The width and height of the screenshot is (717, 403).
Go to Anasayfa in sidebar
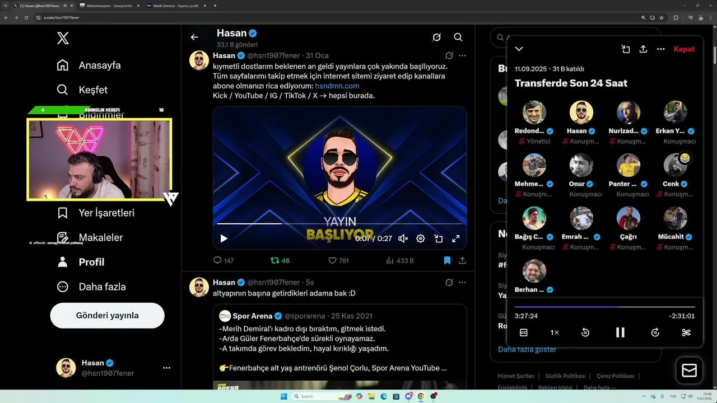pyautogui.click(x=89, y=65)
